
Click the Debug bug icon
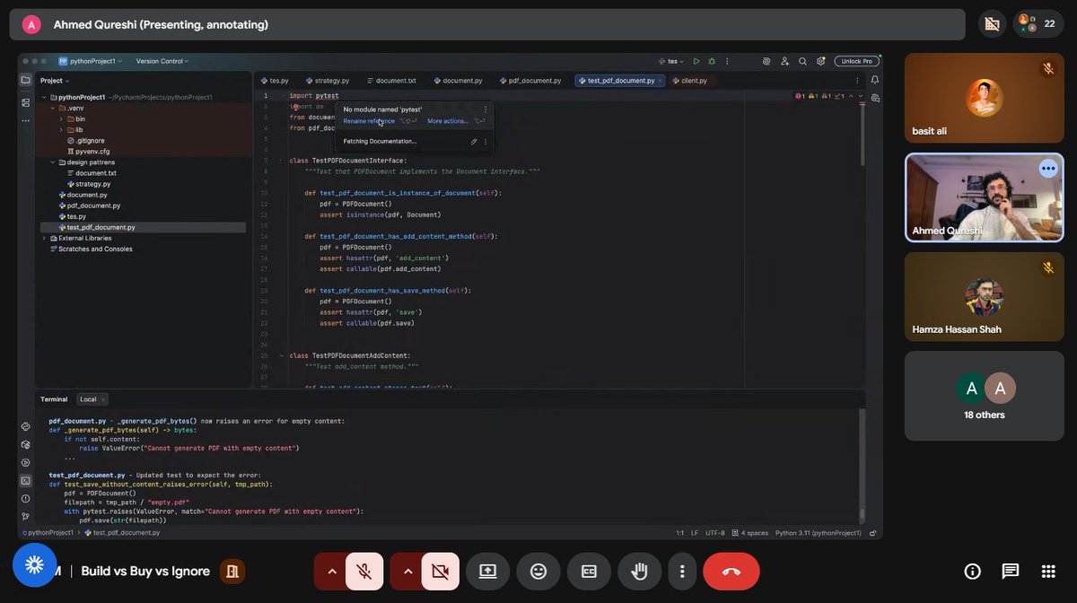(712, 61)
